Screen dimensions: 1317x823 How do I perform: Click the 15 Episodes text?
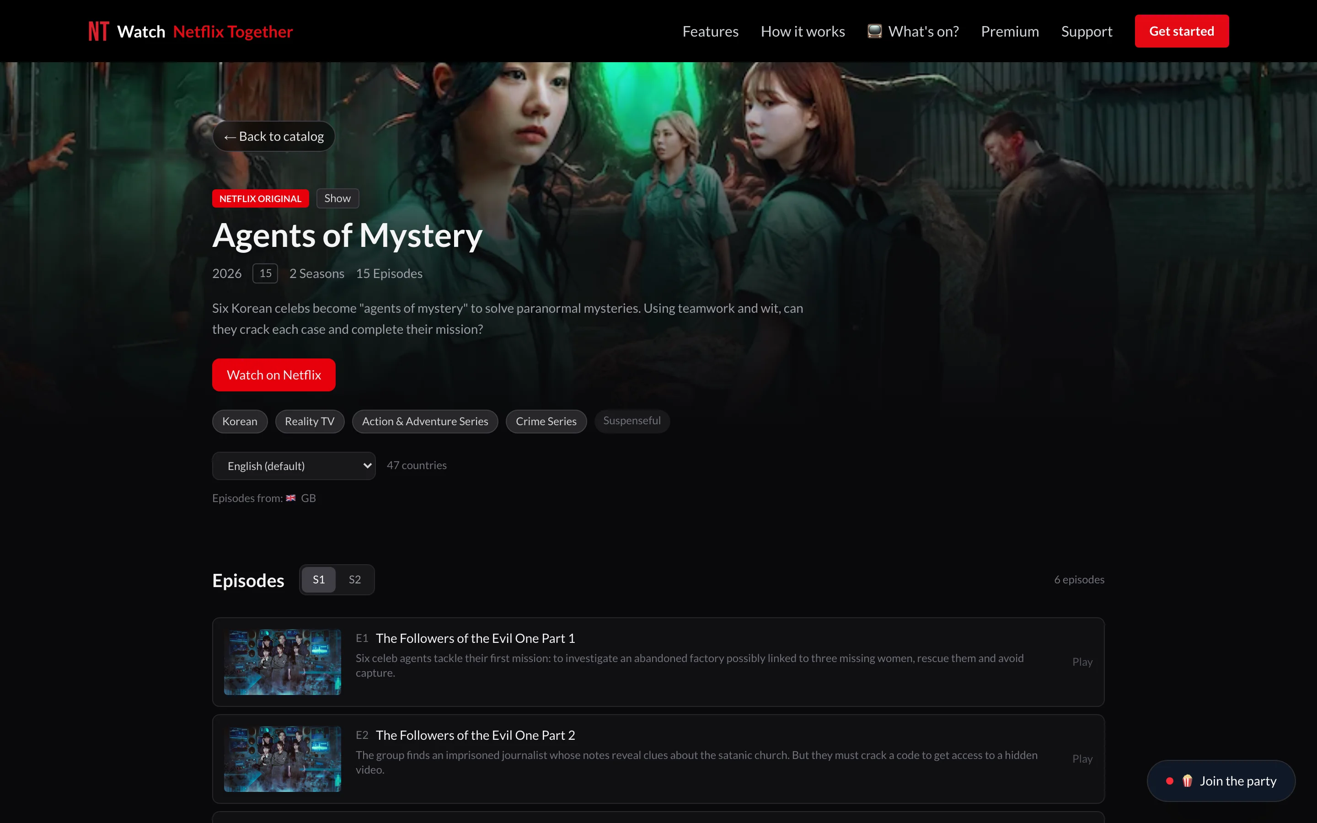tap(389, 273)
